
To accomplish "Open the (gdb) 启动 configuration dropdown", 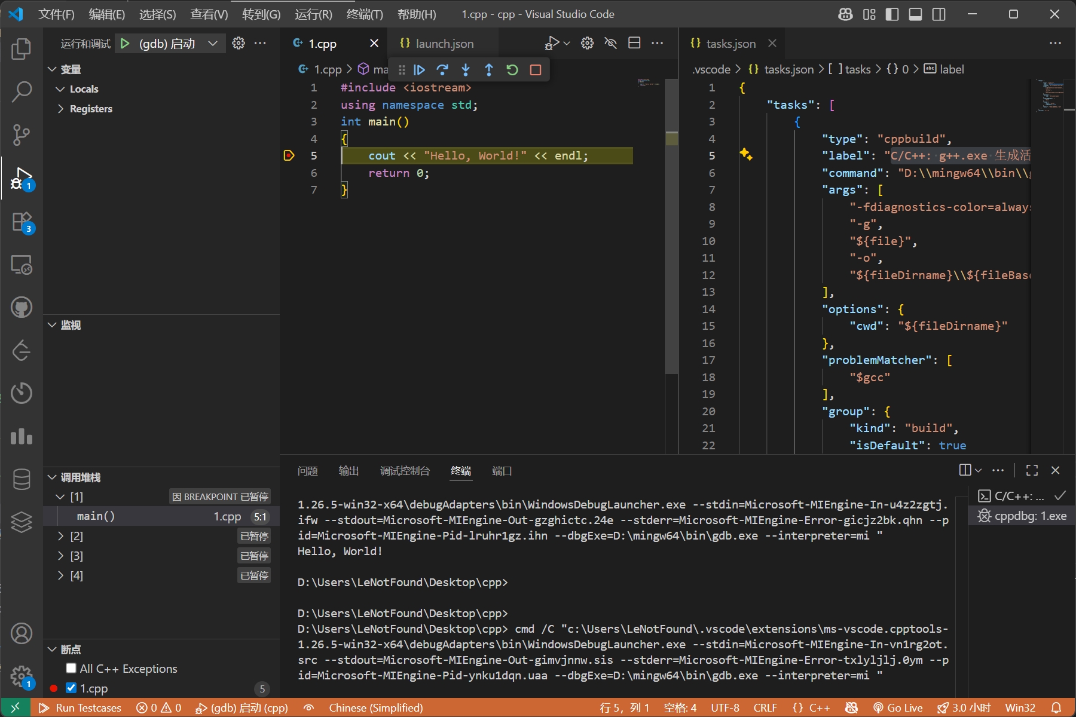I will coord(212,44).
